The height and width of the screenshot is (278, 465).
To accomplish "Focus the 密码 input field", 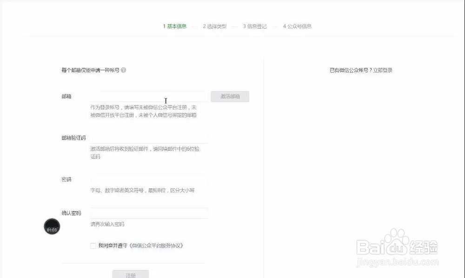I will coord(150,179).
